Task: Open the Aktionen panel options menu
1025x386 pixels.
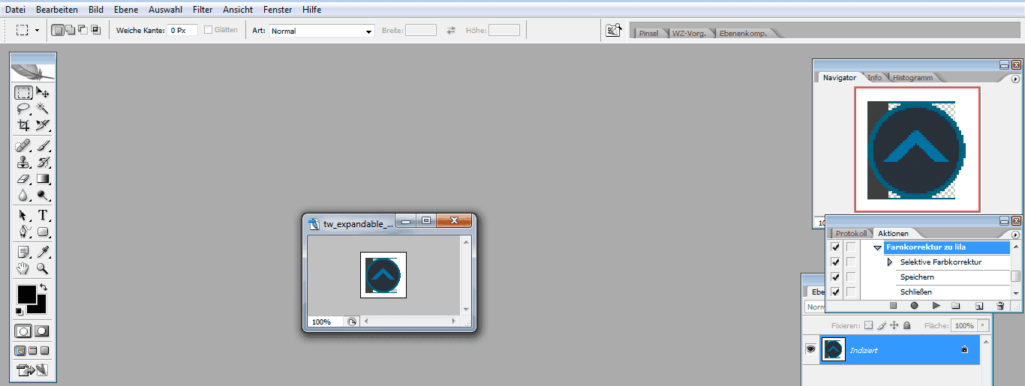Action: 1015,234
